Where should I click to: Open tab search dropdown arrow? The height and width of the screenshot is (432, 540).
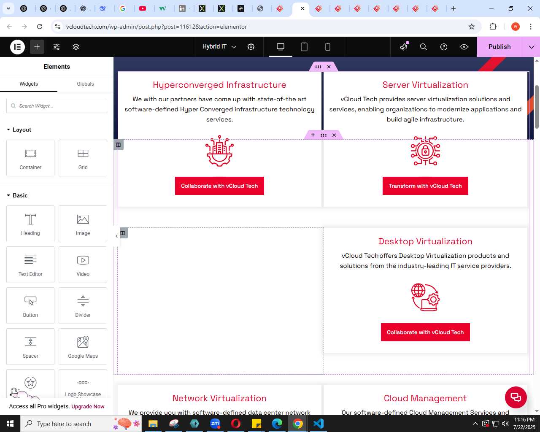pos(8,8)
